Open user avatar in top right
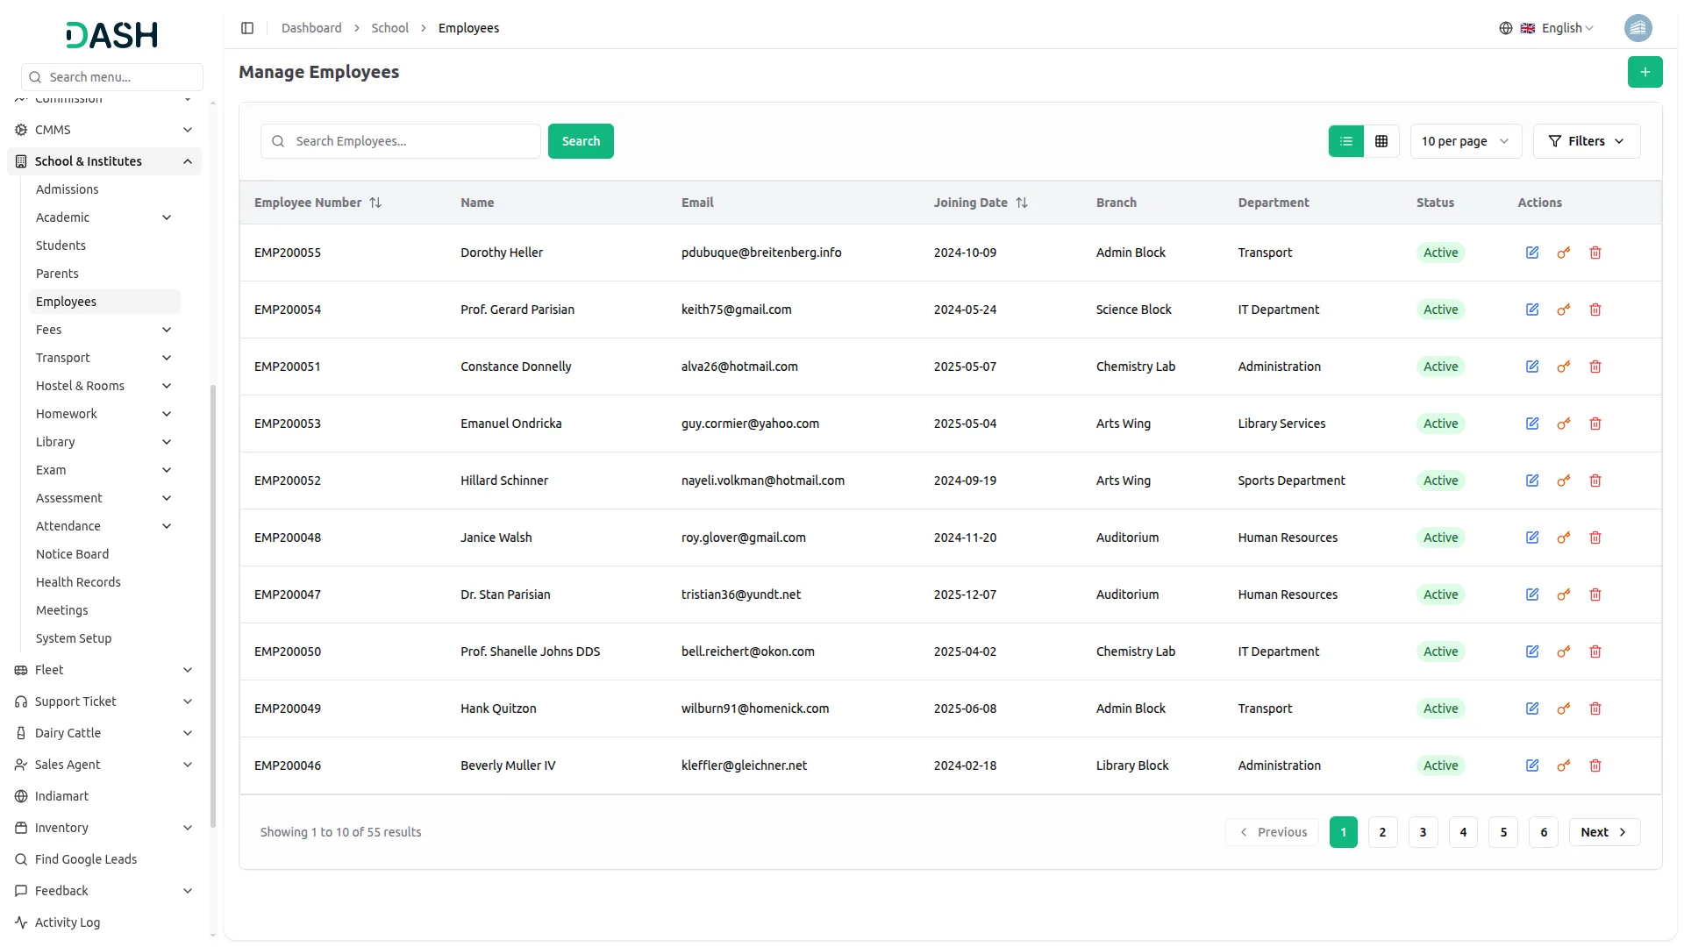The image size is (1684, 947). coord(1638,28)
